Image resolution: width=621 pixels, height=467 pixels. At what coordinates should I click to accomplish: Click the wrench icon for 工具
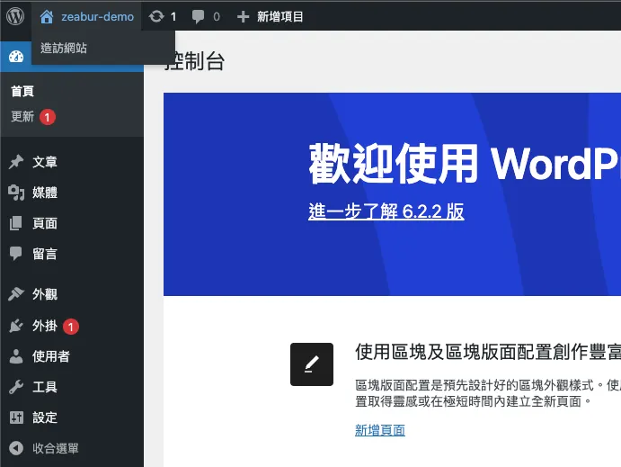pos(16,387)
